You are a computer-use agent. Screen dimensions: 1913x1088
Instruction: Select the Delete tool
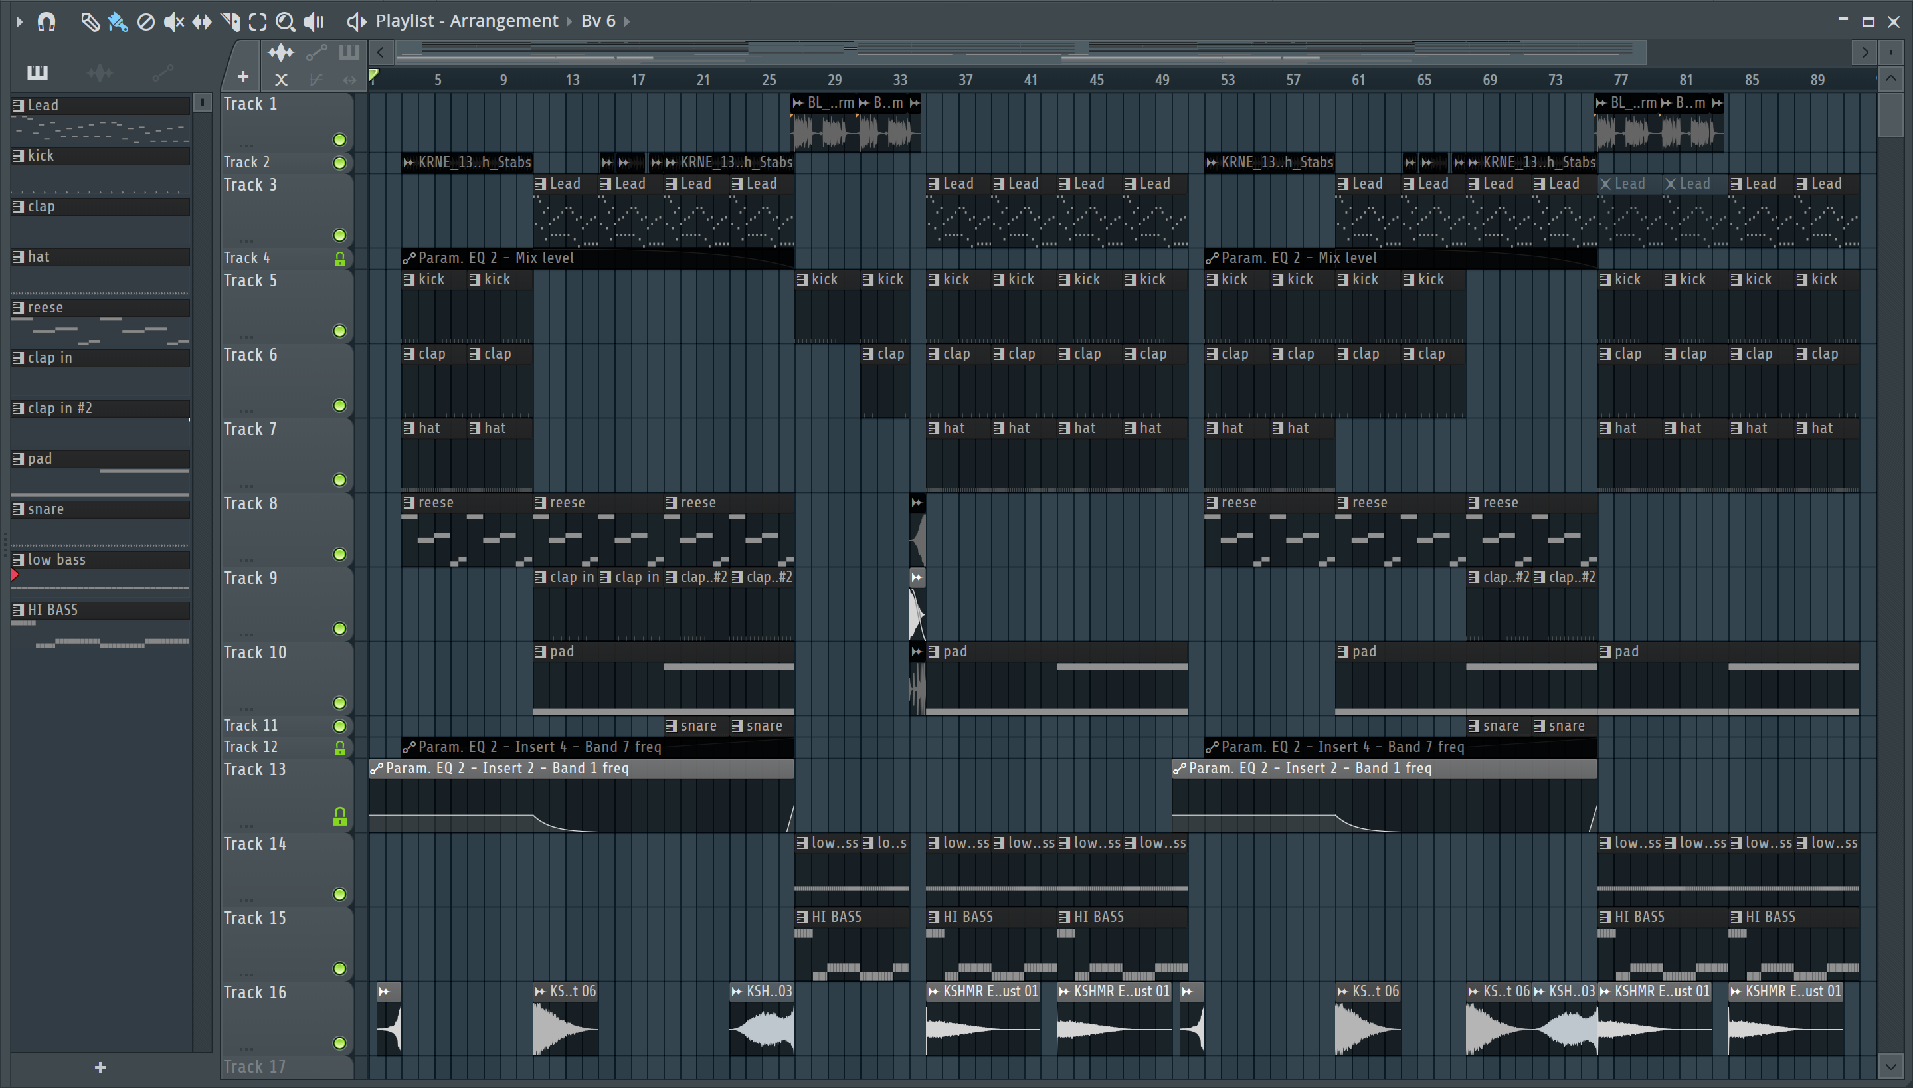145,22
